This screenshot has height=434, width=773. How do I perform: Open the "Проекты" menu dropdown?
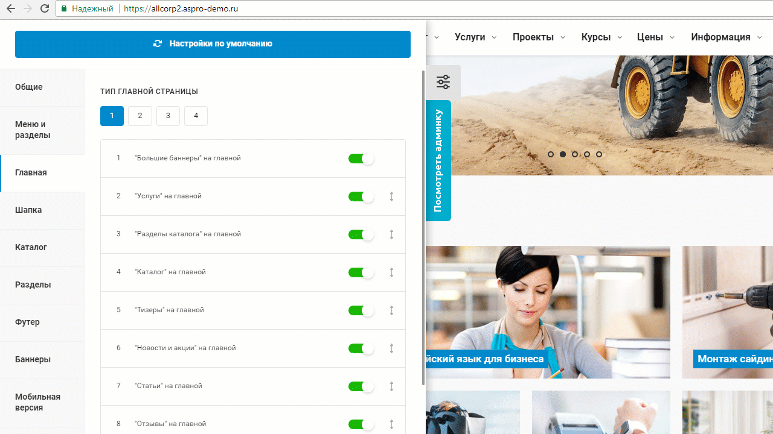click(x=539, y=37)
